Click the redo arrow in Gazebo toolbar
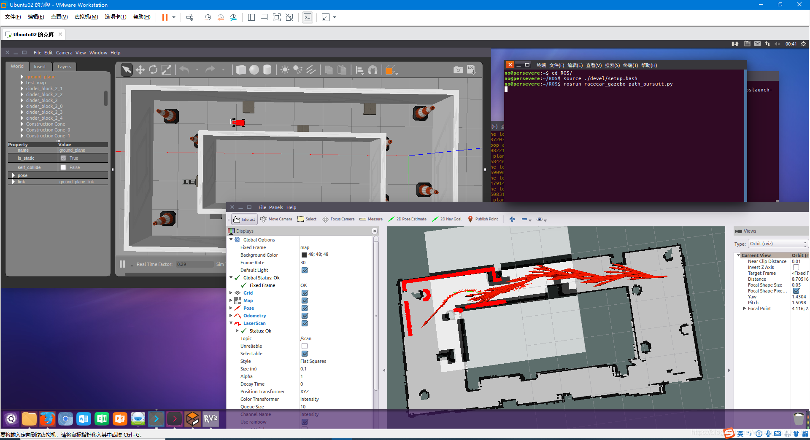The image size is (810, 440). [210, 70]
